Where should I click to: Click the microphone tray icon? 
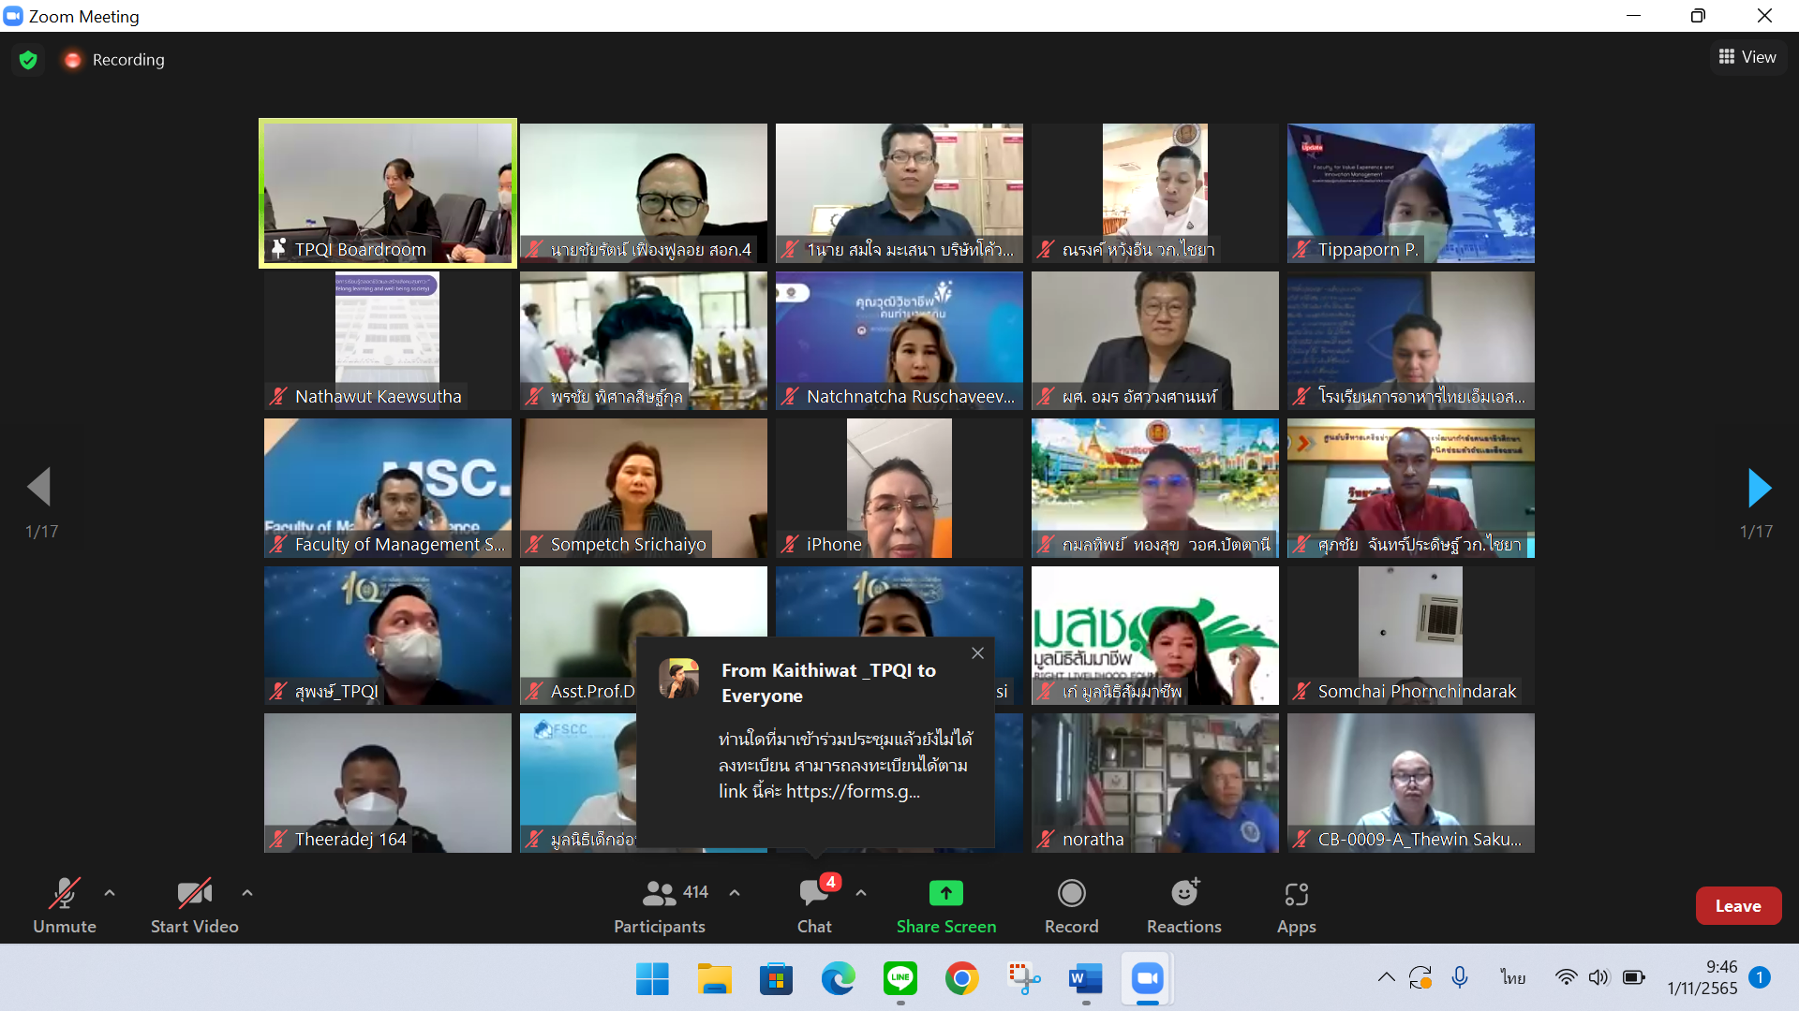1459,977
